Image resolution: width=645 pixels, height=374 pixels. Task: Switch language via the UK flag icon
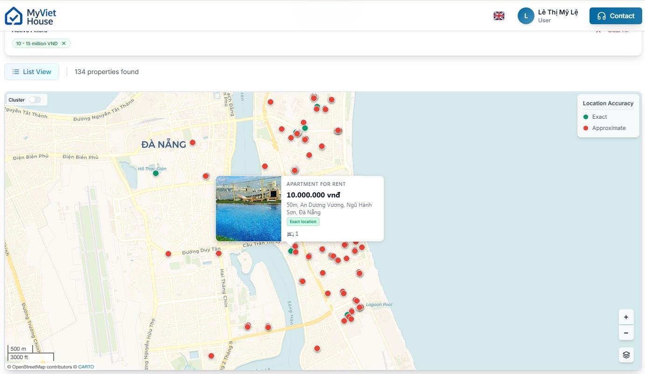499,16
